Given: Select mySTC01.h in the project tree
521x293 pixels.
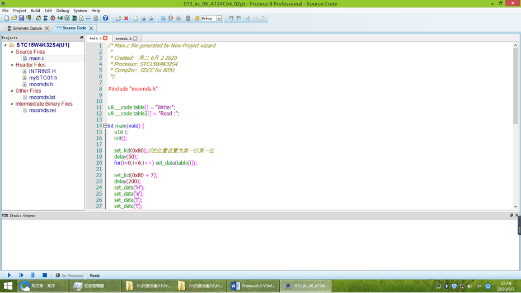Looking at the screenshot, I should [43, 78].
